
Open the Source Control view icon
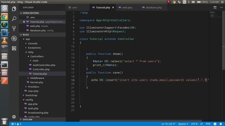click(14, 28)
